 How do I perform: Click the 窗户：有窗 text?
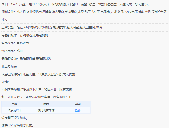[79, 4]
